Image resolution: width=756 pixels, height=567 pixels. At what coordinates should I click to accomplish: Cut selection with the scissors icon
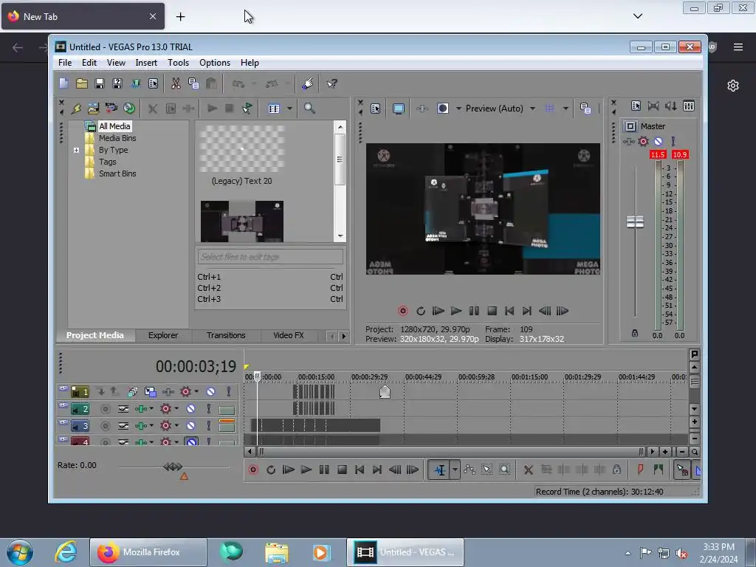tap(176, 83)
